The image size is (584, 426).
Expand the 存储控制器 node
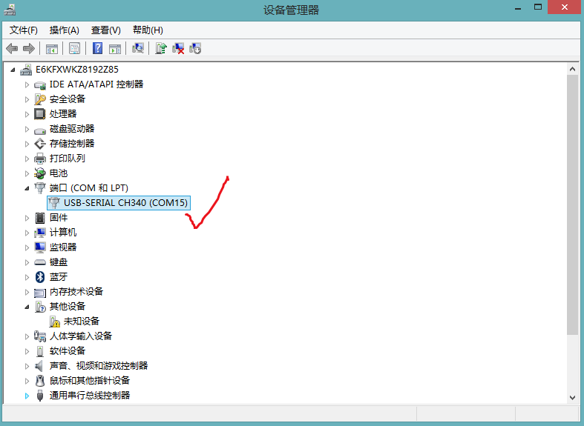pos(27,144)
